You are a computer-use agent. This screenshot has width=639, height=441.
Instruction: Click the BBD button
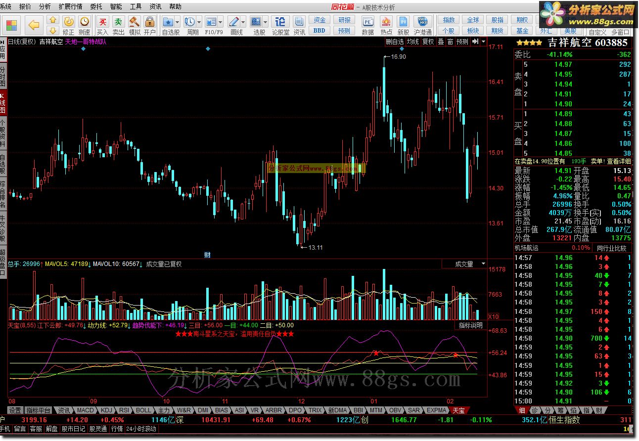(319, 30)
